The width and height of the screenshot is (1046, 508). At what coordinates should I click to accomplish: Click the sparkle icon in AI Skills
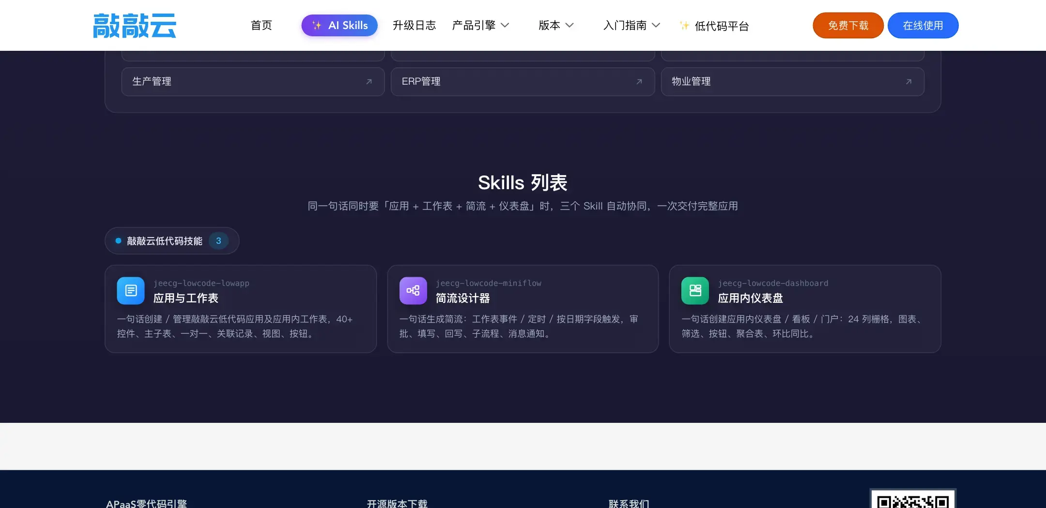point(317,25)
